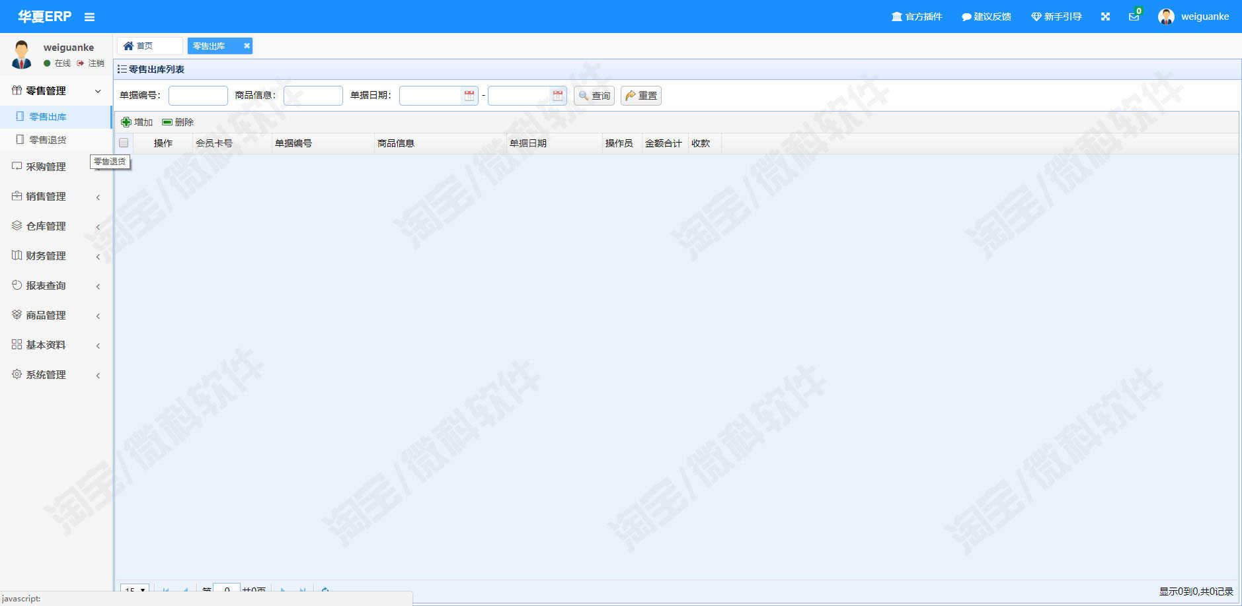The image size is (1242, 606).
Task: Open 基本资料 via its grid icon
Action: click(x=17, y=345)
